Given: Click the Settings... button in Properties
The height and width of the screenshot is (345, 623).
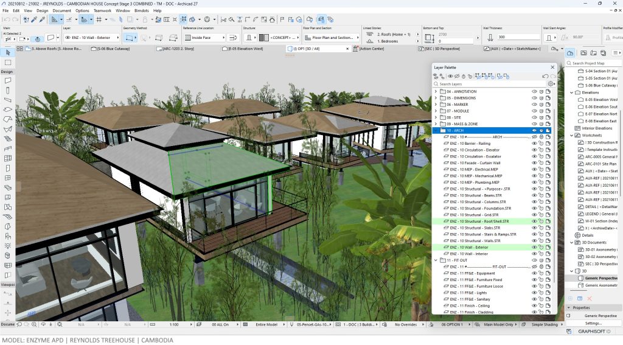Looking at the screenshot, I should tap(593, 323).
